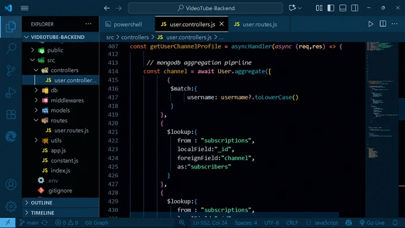Viewport: 405px width, 228px height.
Task: Synchronize changes icon in status bar
Action: pos(45,223)
